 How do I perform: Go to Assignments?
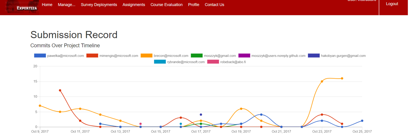point(134,5)
